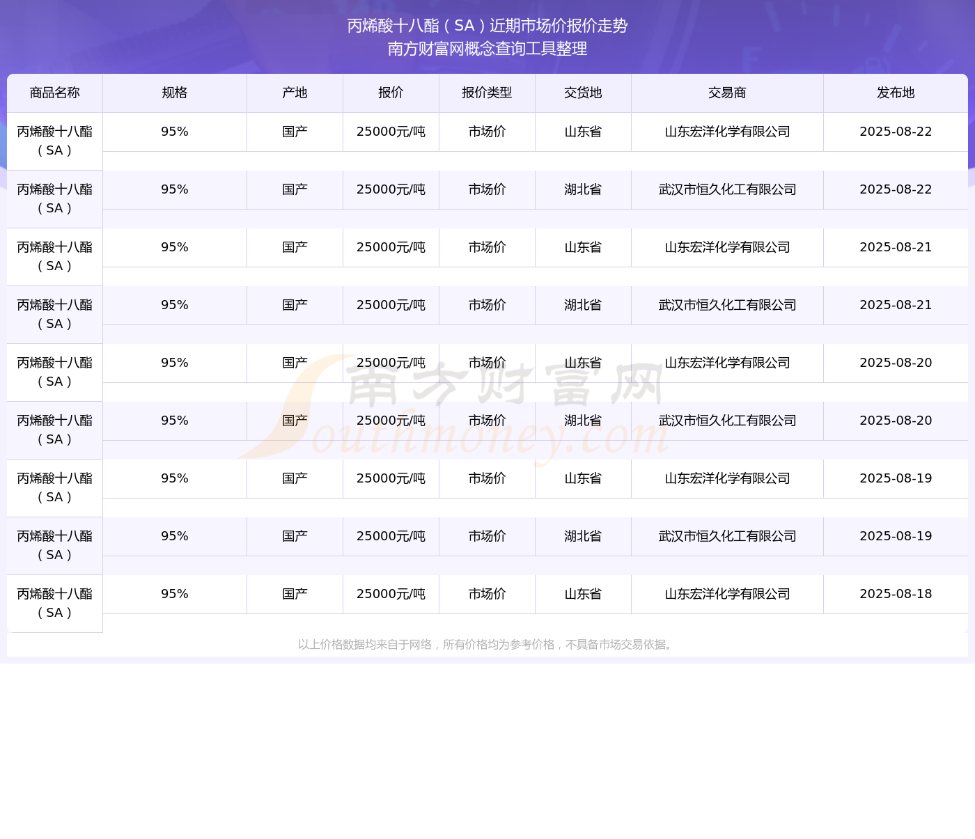Select 山东省 in the 2025-08-21 row
975x839 pixels.
pyautogui.click(x=584, y=247)
